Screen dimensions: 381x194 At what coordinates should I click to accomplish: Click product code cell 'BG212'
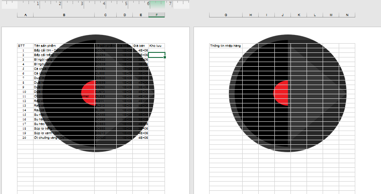tap(105, 133)
